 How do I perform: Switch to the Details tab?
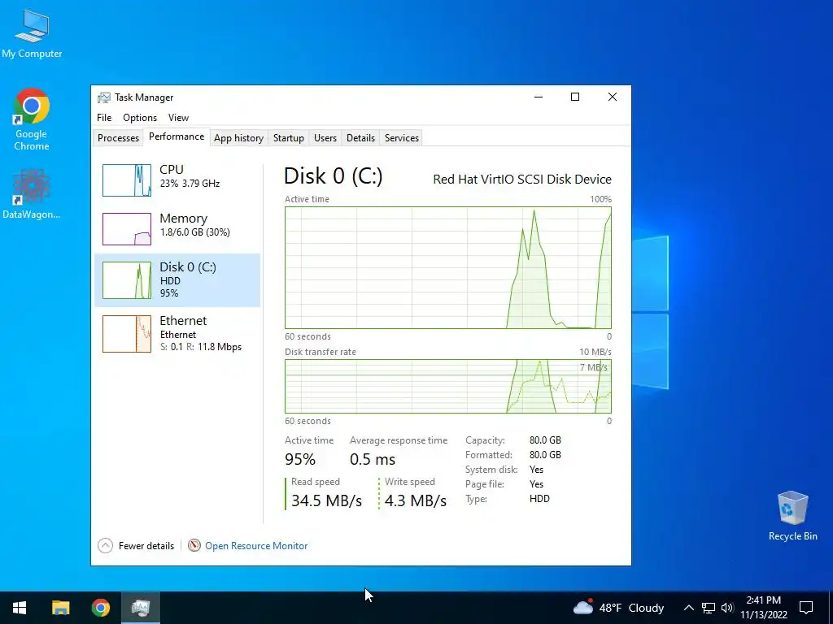click(x=360, y=138)
